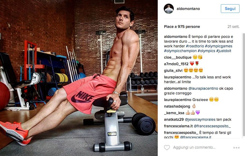The image size is (245, 156).
Task: Open the @francescaesposito_ mention
Action: tap(212, 126)
